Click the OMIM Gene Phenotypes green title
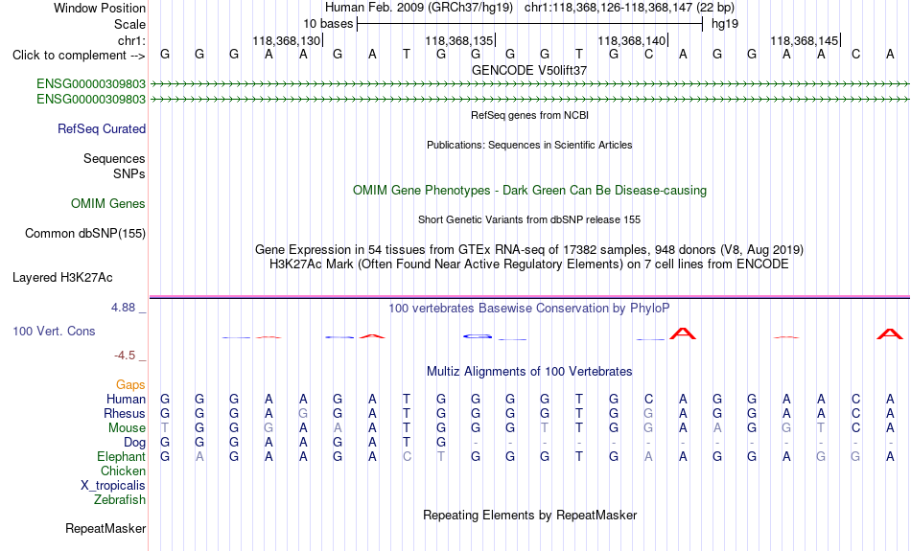The height and width of the screenshot is (551, 911). coord(529,191)
